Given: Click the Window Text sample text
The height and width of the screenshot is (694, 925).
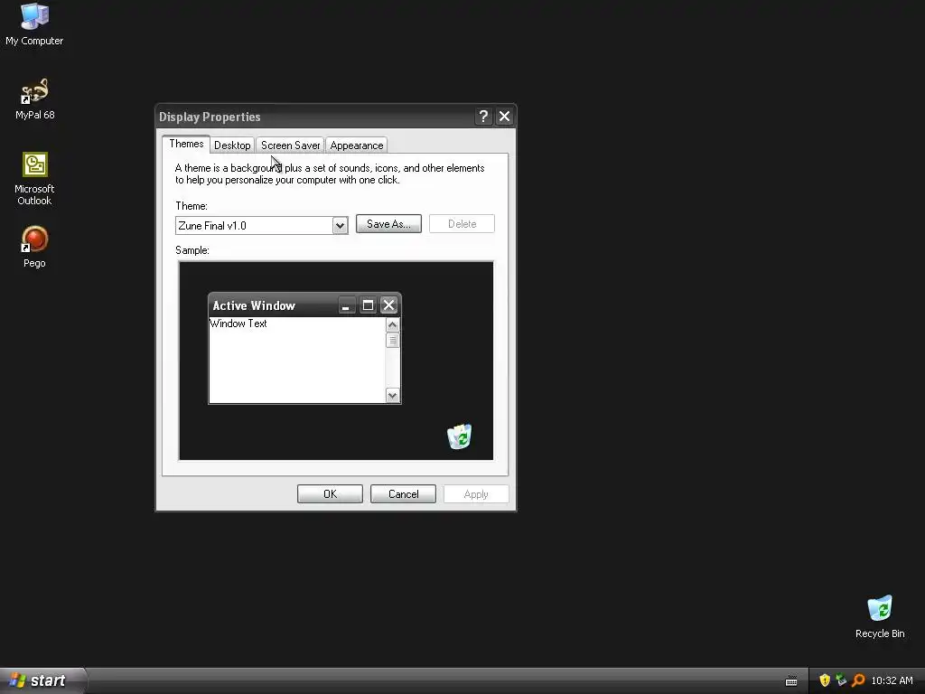Looking at the screenshot, I should (238, 324).
